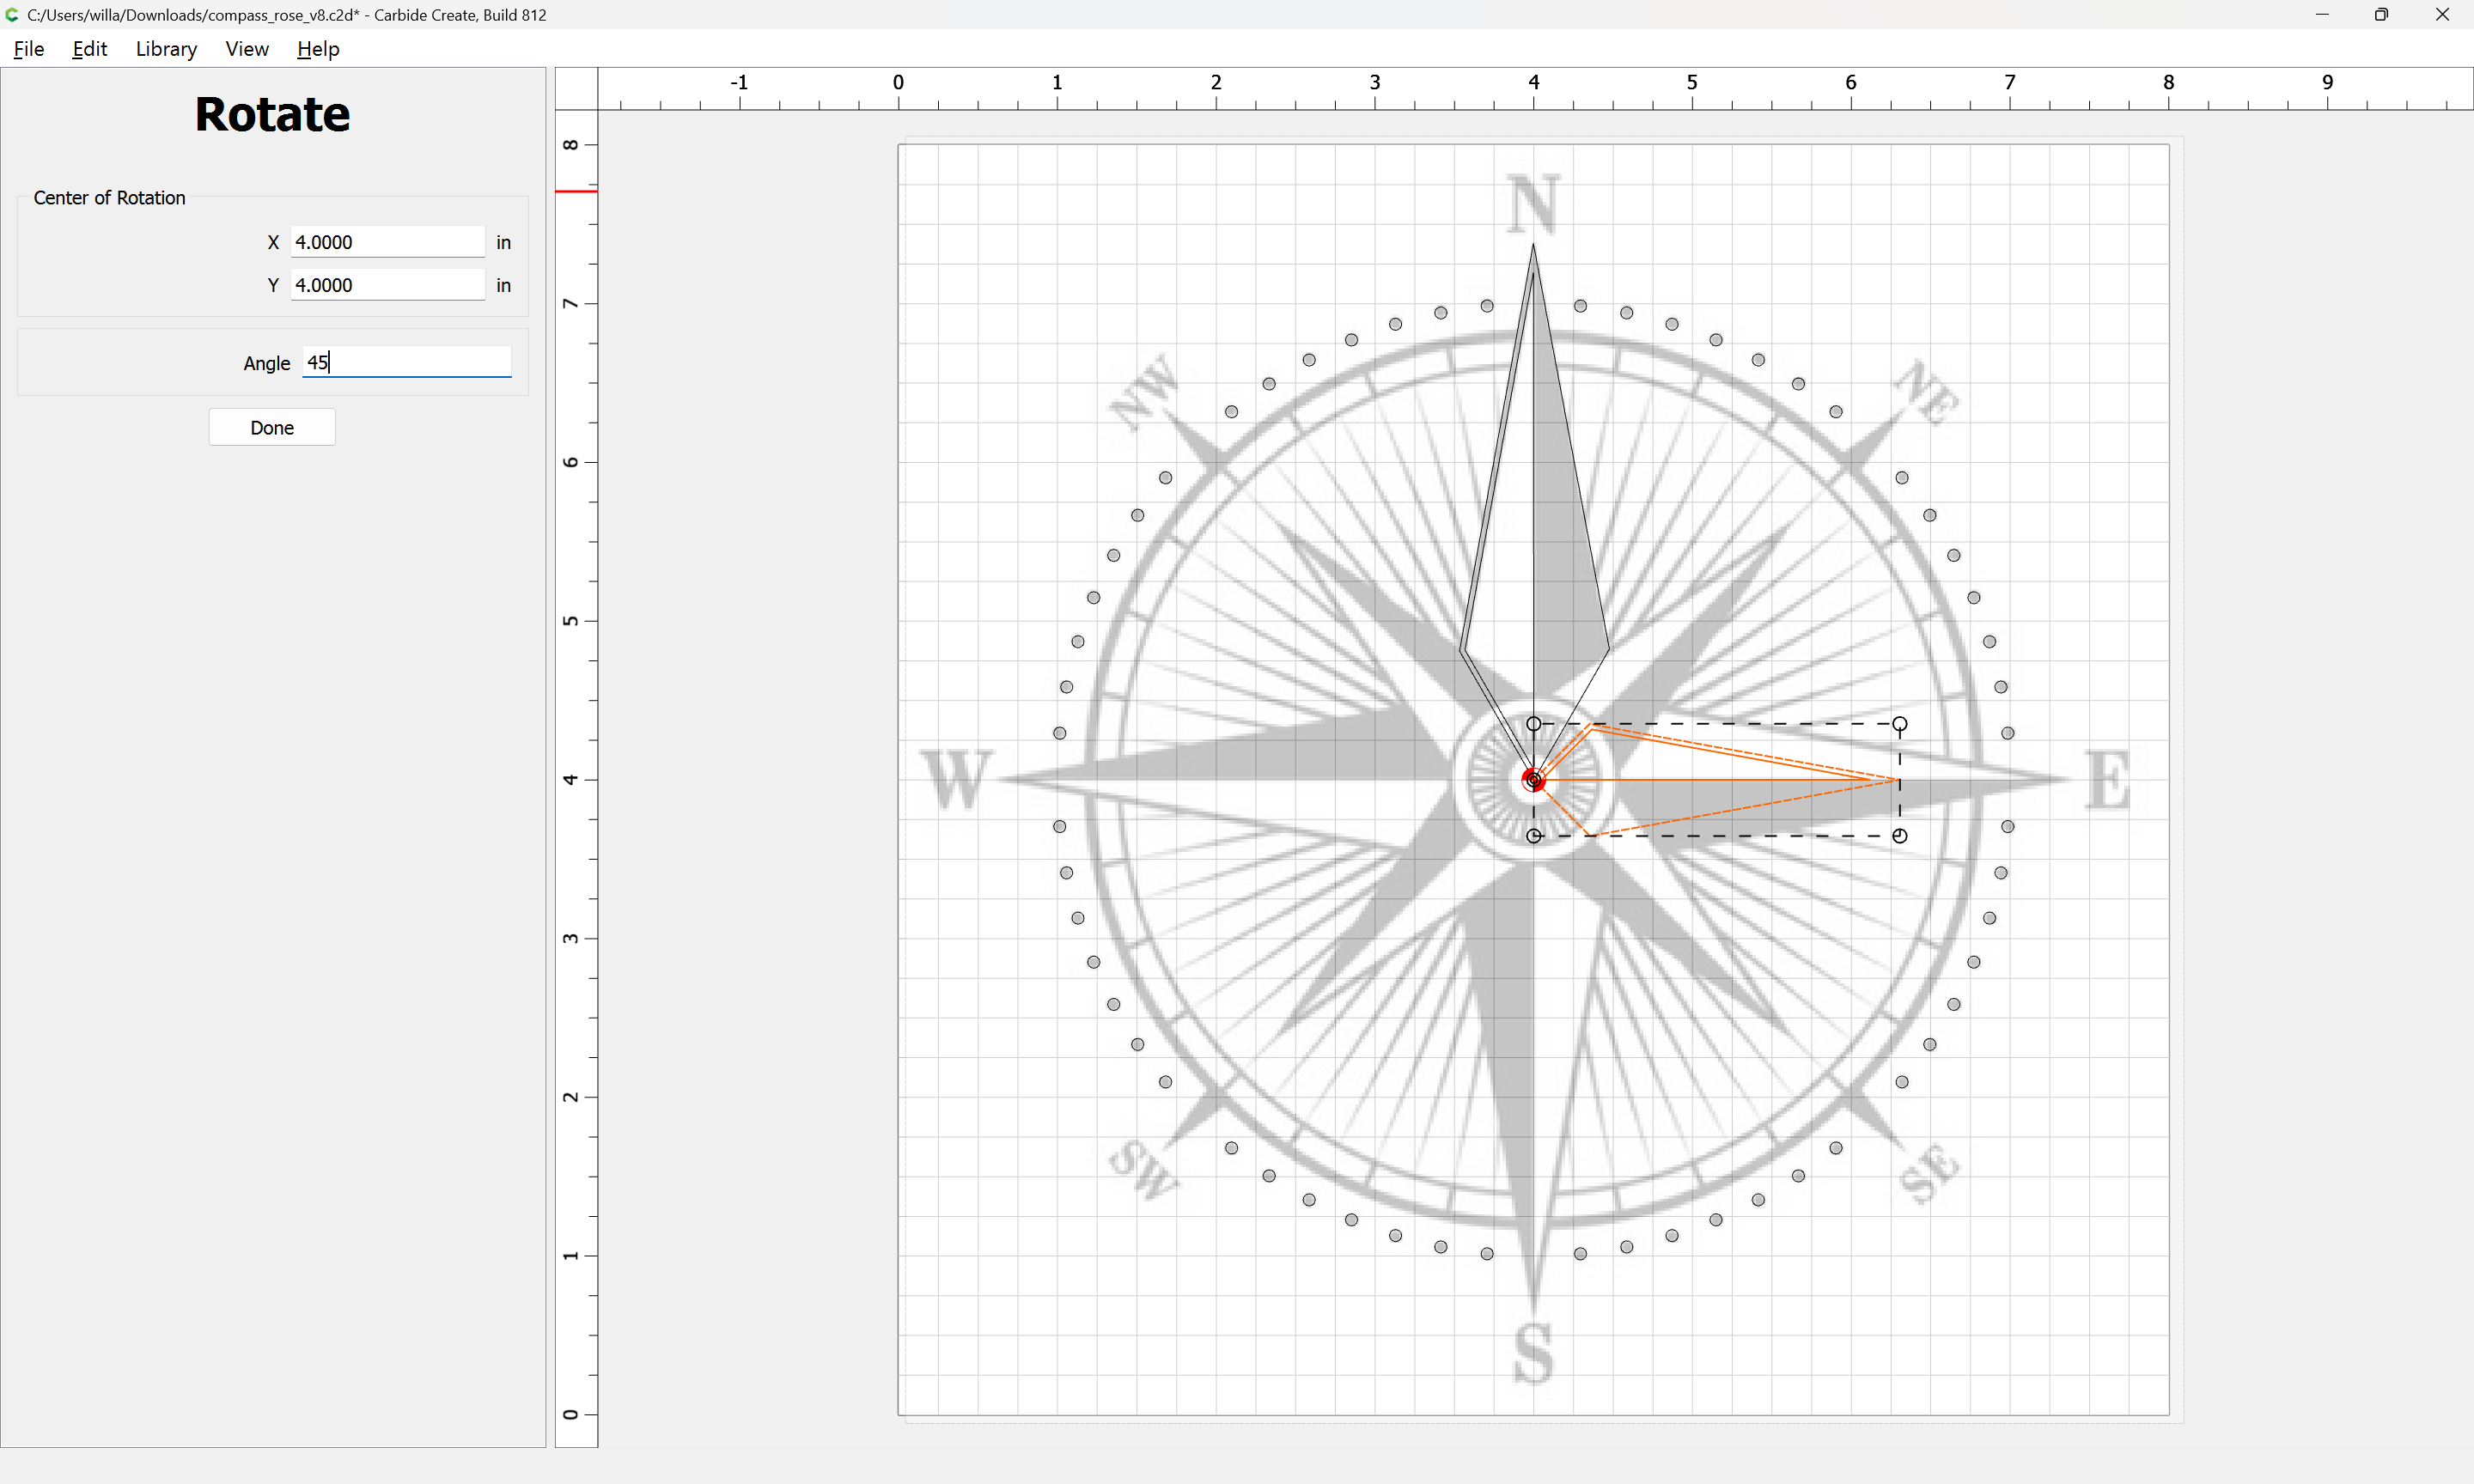Open the Edit menu

coord(89,49)
